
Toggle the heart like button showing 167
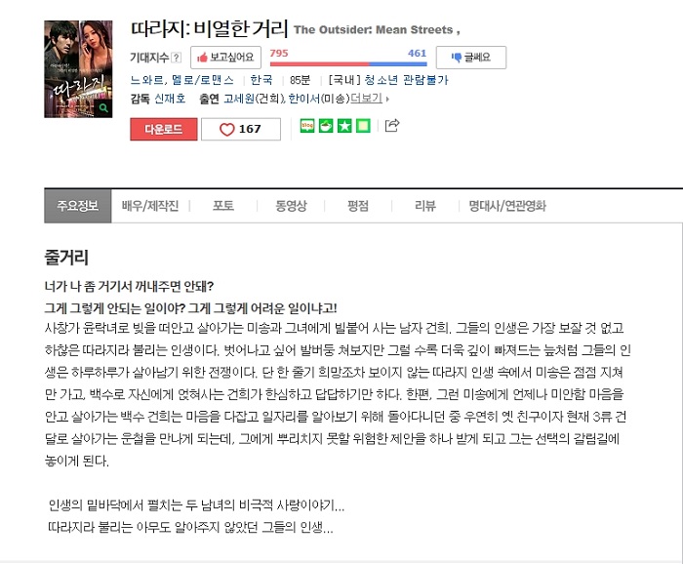click(x=241, y=130)
